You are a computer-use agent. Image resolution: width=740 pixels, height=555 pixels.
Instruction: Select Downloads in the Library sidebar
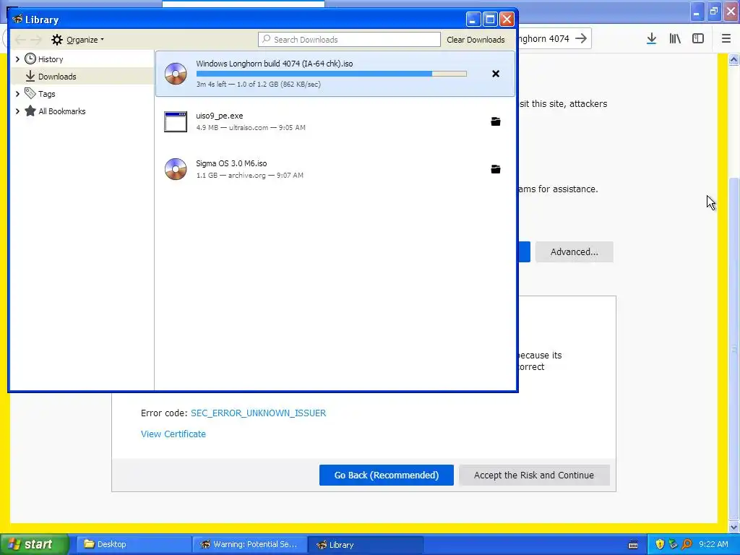click(x=82, y=76)
